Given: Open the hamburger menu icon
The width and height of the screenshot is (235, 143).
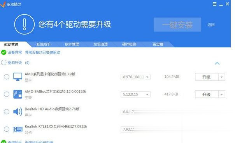Looking at the screenshot, I should [x=214, y=4].
